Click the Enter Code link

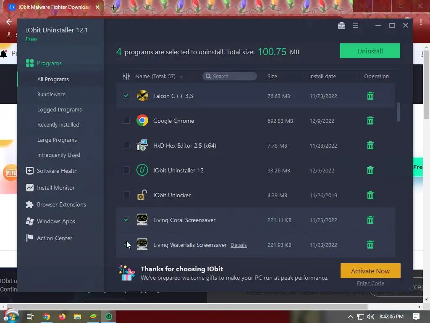coord(370,283)
